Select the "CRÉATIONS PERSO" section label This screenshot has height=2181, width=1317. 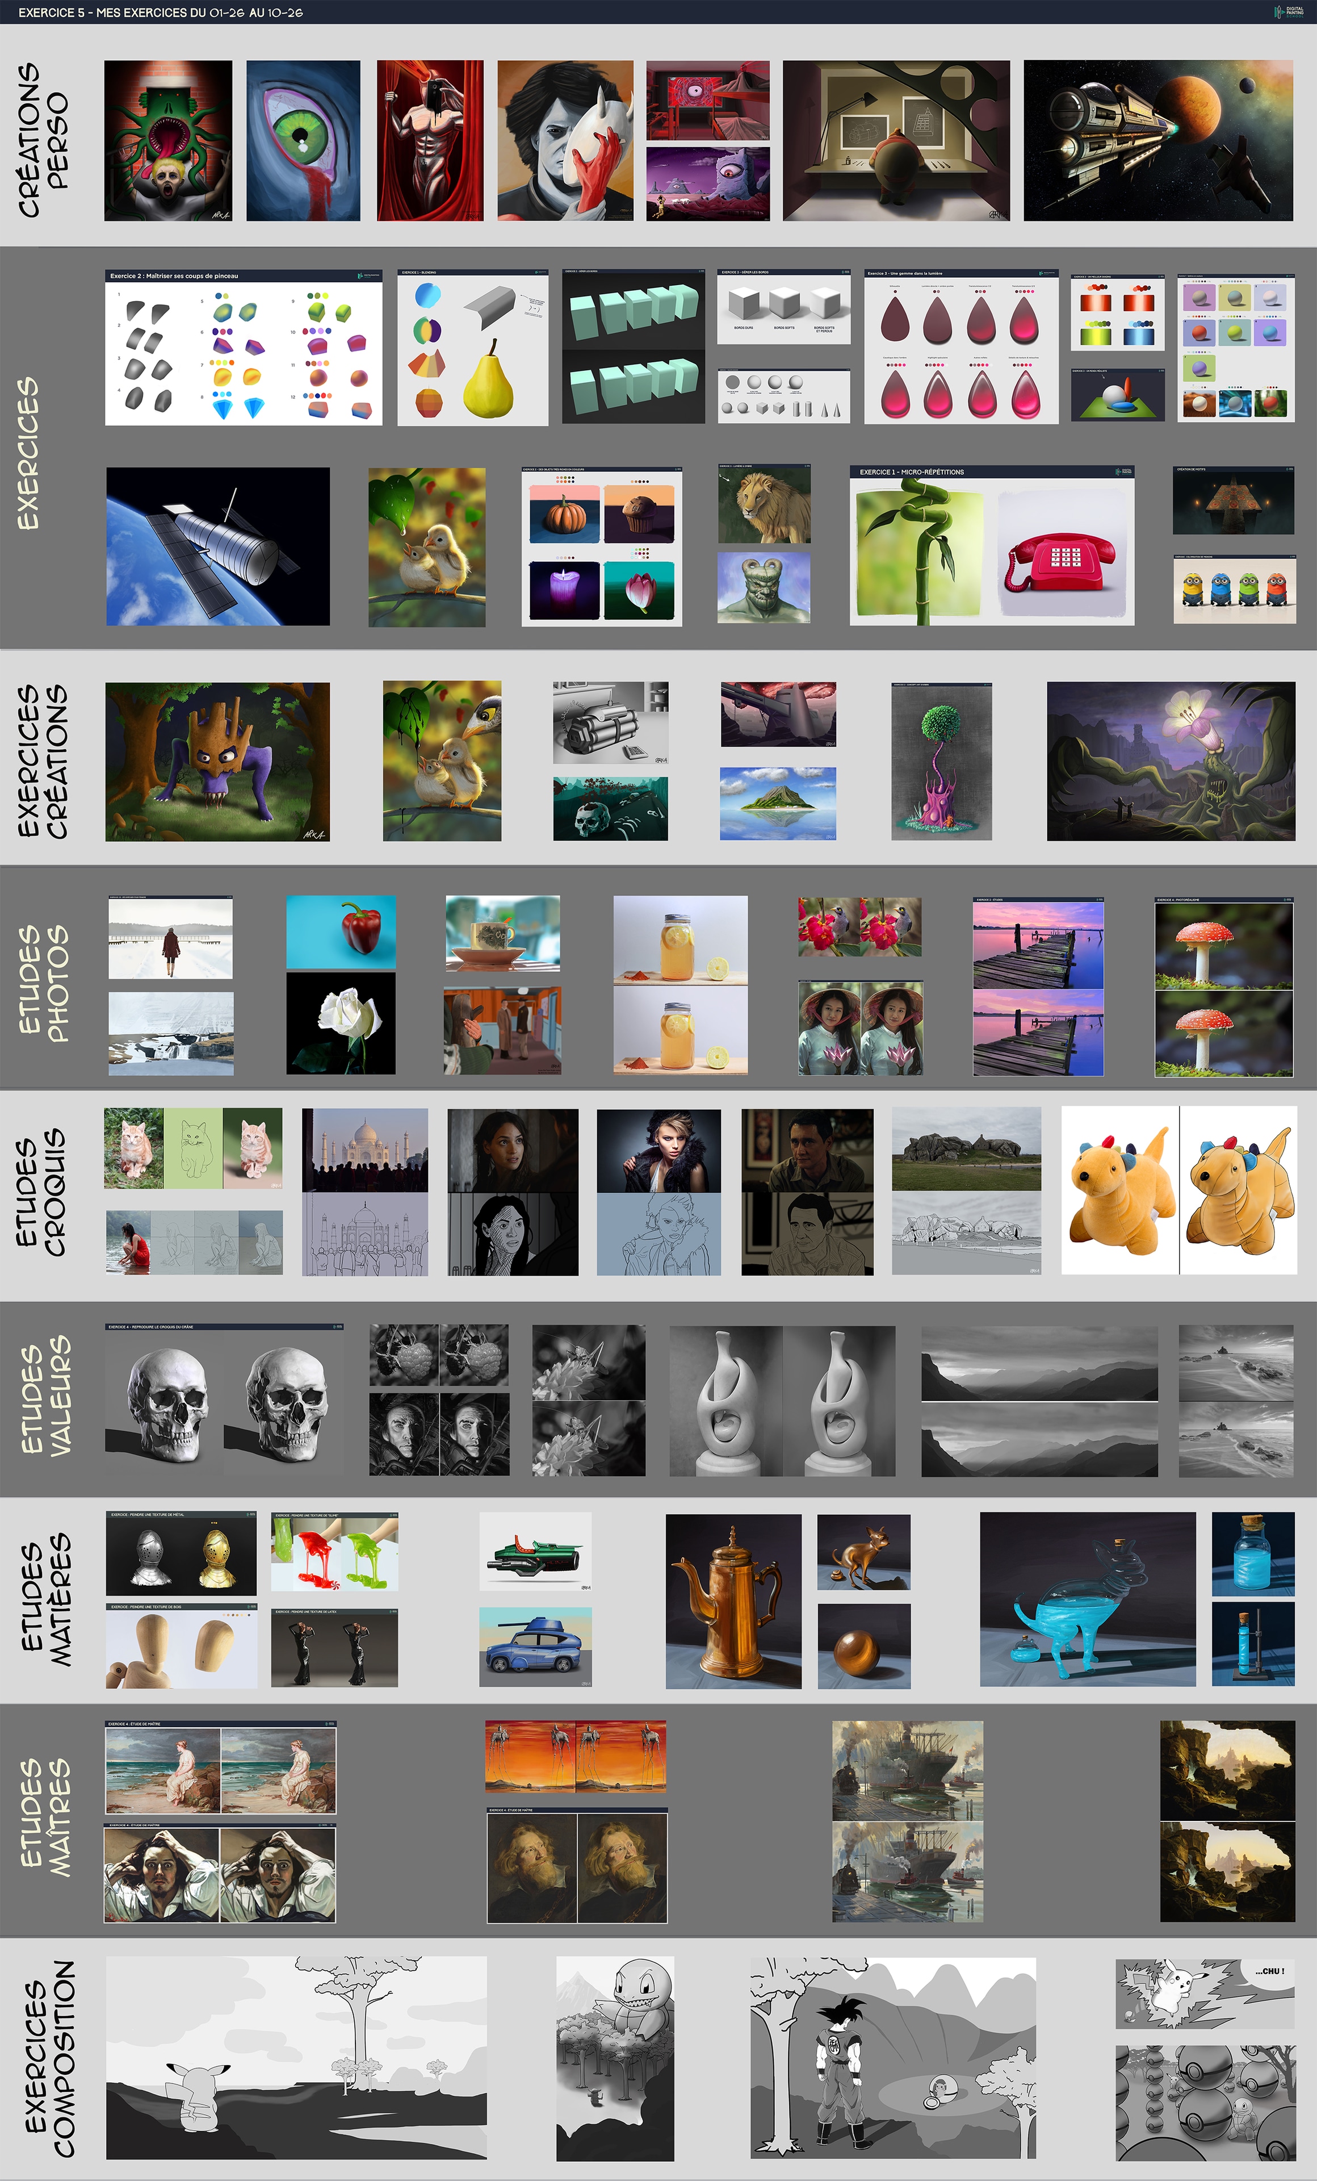41,140
